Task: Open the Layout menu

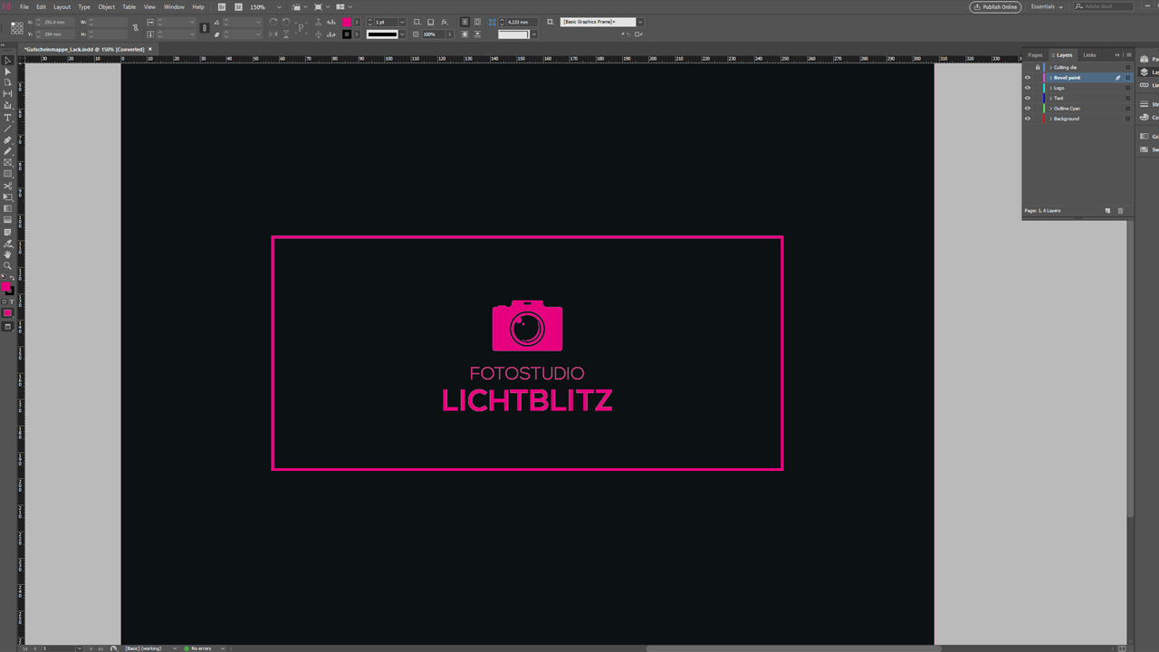Action: point(62,6)
